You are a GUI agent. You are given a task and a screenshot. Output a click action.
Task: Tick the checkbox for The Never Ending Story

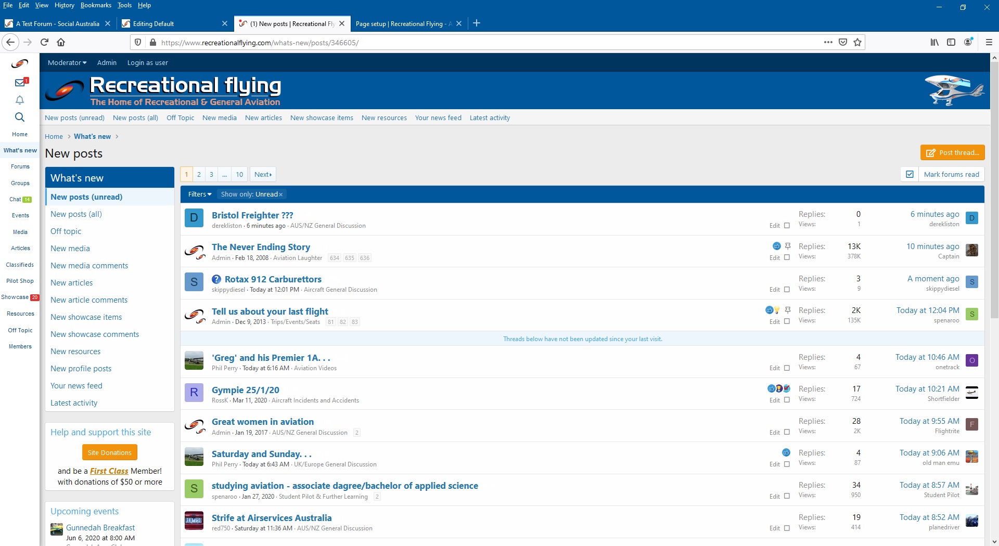pyautogui.click(x=787, y=257)
